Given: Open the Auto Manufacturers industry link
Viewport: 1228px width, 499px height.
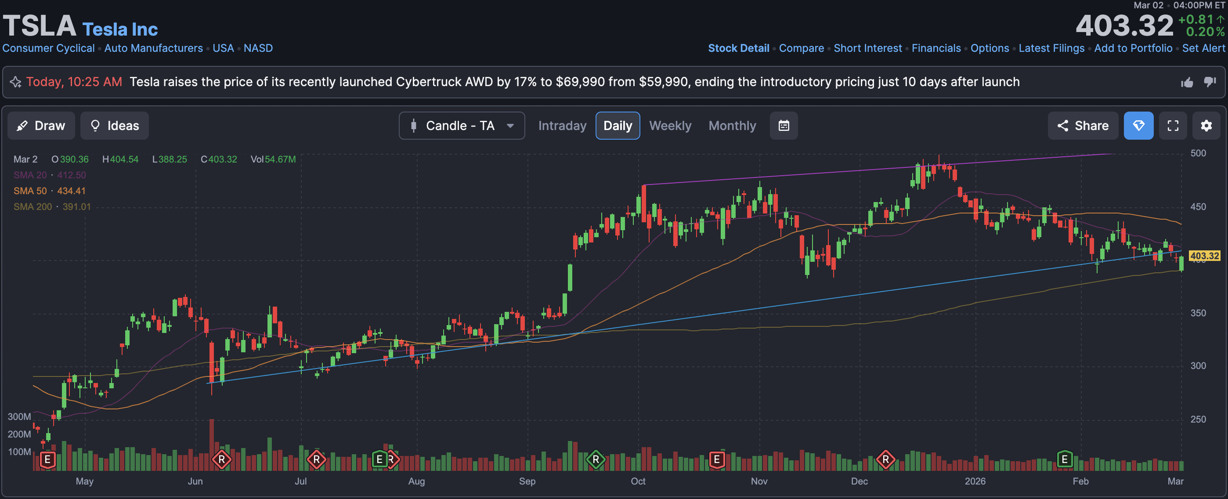Looking at the screenshot, I should [154, 48].
